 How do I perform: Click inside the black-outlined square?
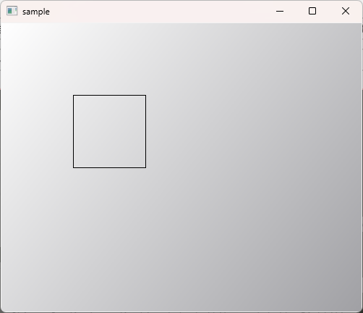click(109, 131)
